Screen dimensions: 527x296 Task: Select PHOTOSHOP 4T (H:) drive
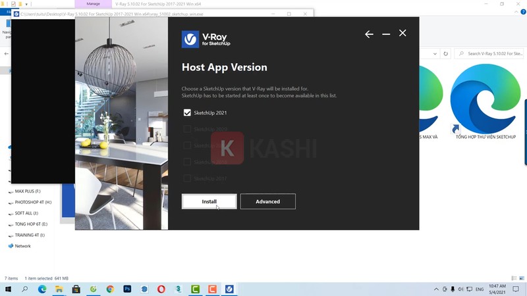coord(33,202)
